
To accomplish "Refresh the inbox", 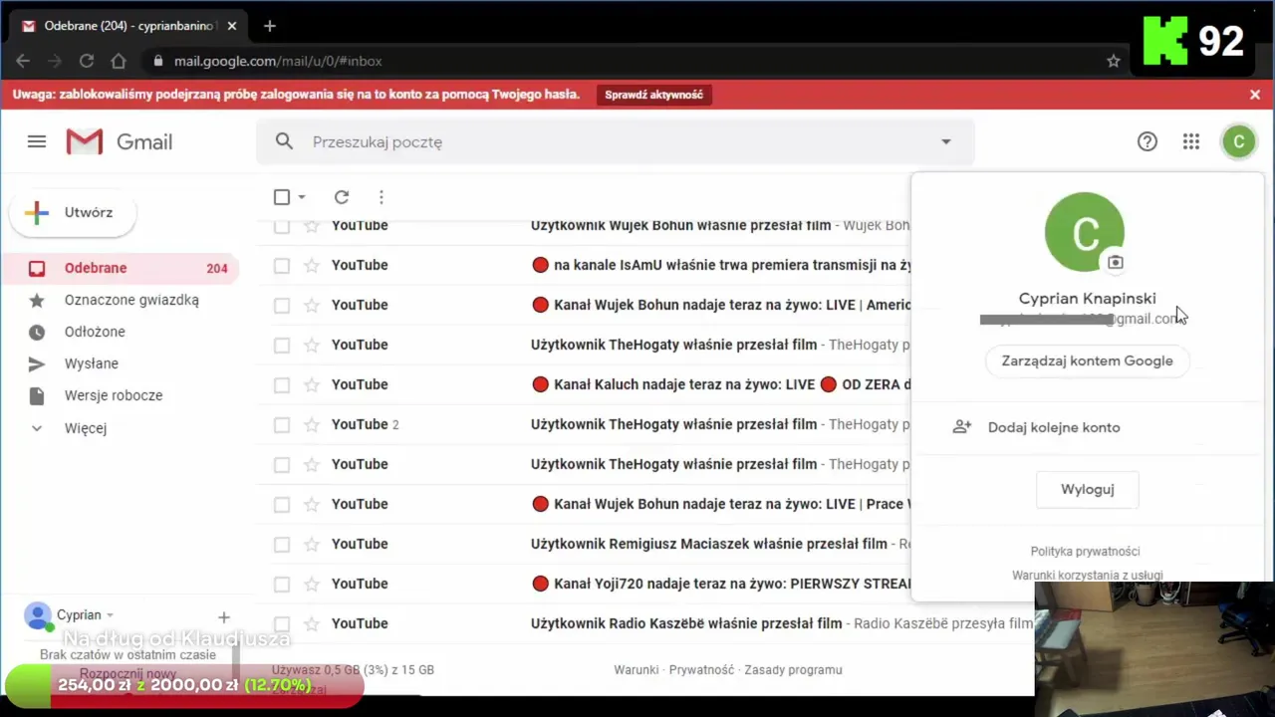I will tap(342, 197).
